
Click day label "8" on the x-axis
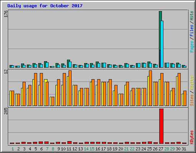pos(53,149)
